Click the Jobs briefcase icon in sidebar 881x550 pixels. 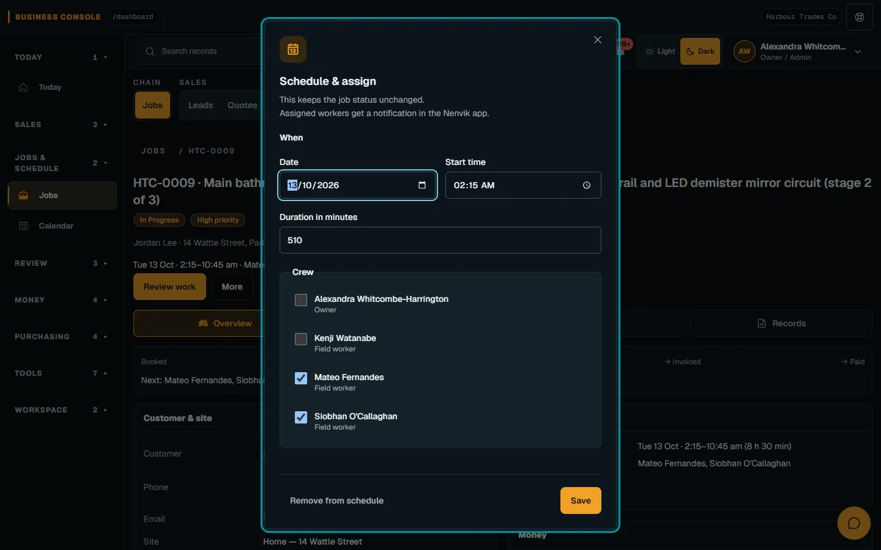[x=23, y=196]
